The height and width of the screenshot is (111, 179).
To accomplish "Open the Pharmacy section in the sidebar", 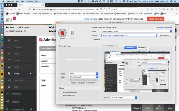I will tap(16, 94).
